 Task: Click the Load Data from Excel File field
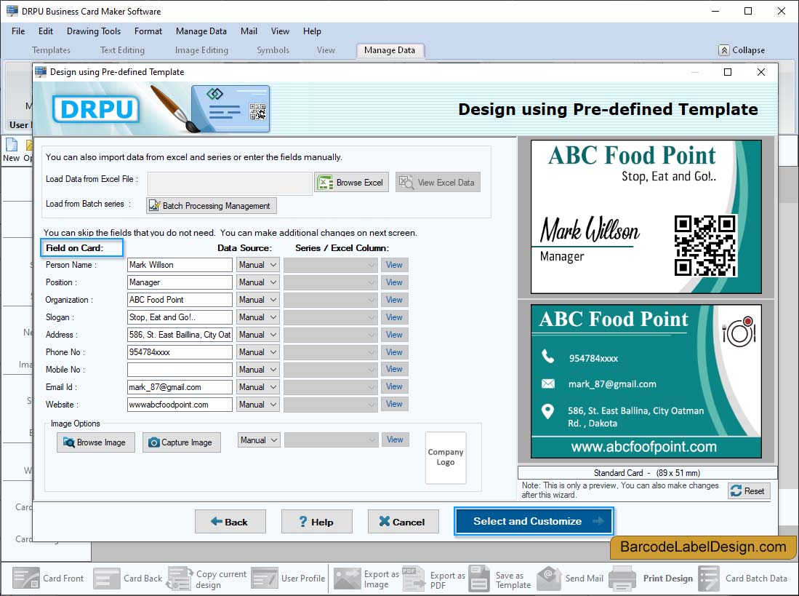coord(230,183)
